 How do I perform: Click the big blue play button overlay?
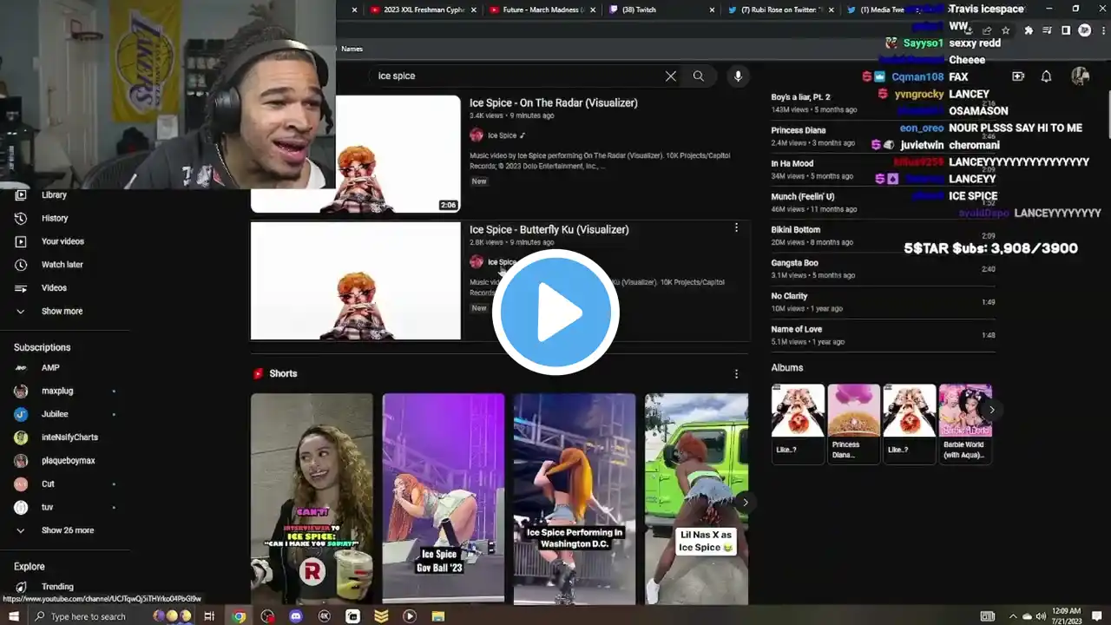point(555,312)
